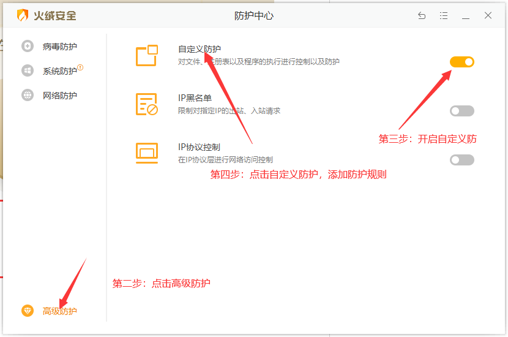Screen dimensions: 508x337
Task: Select the 网络防护 sidebar label
Action: tap(60, 96)
